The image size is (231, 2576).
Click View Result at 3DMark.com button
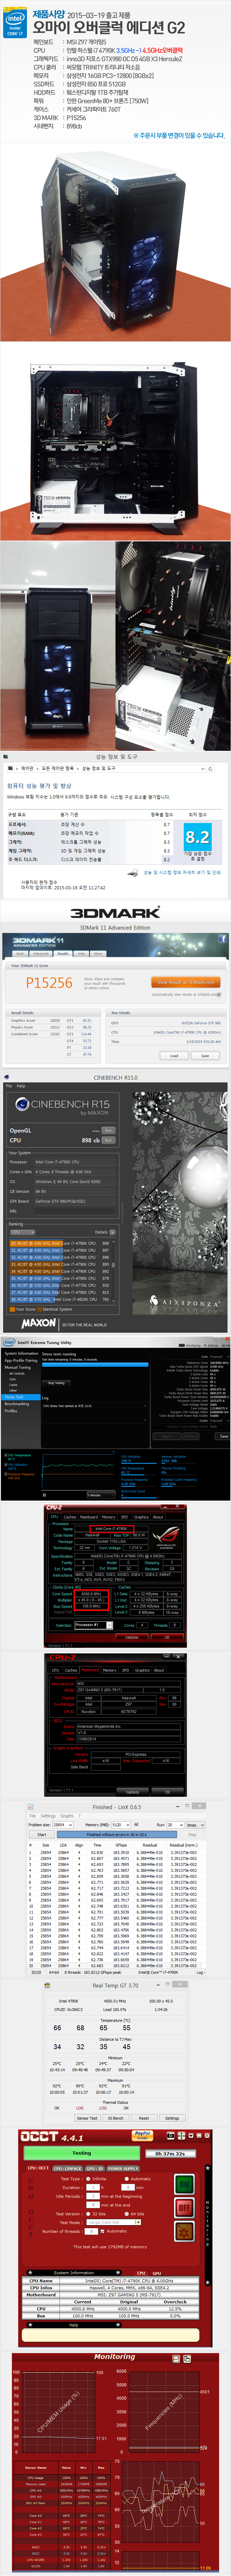click(x=185, y=982)
